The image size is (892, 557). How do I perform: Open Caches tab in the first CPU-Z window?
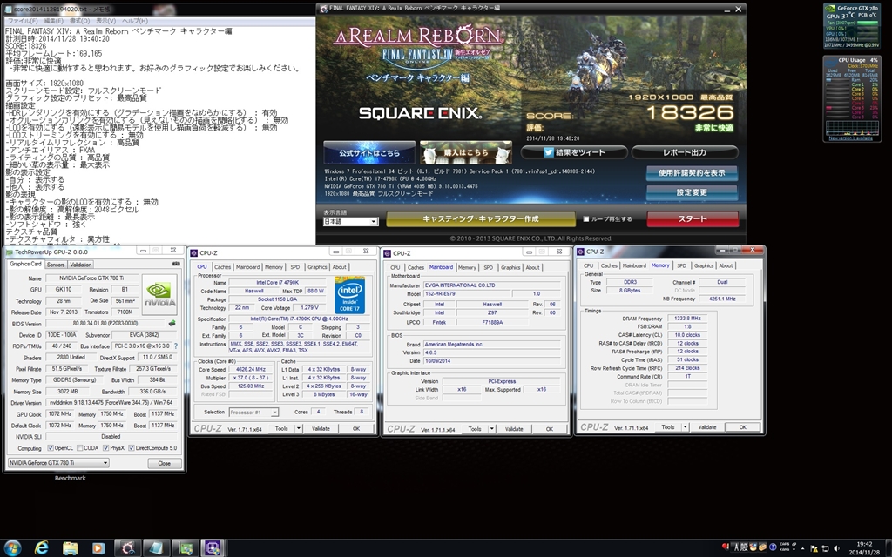click(x=222, y=266)
